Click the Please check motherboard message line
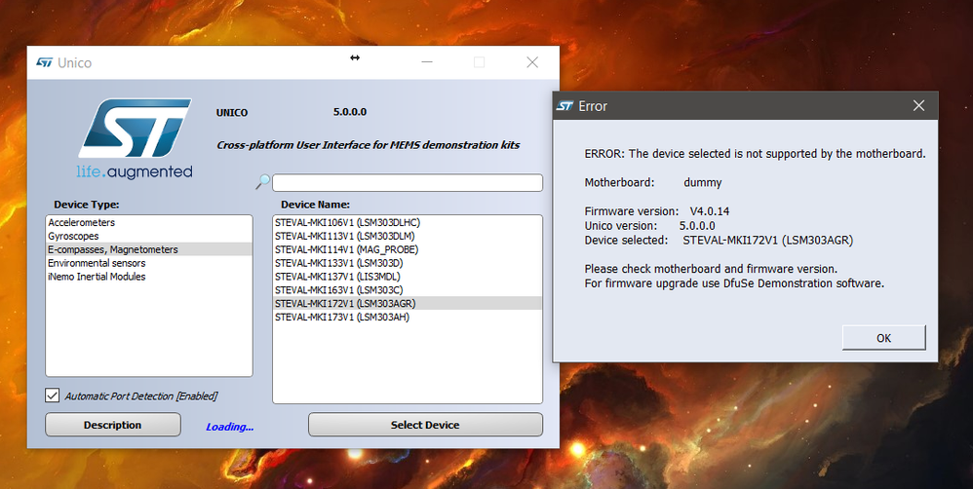 711,270
